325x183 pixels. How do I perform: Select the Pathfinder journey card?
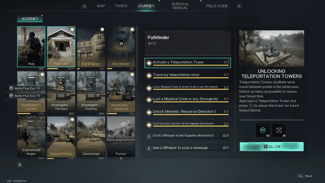pyautogui.click(x=61, y=47)
